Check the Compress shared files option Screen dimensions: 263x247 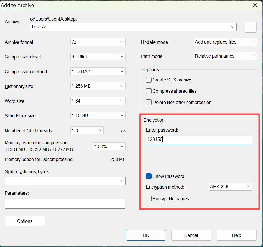pyautogui.click(x=149, y=91)
